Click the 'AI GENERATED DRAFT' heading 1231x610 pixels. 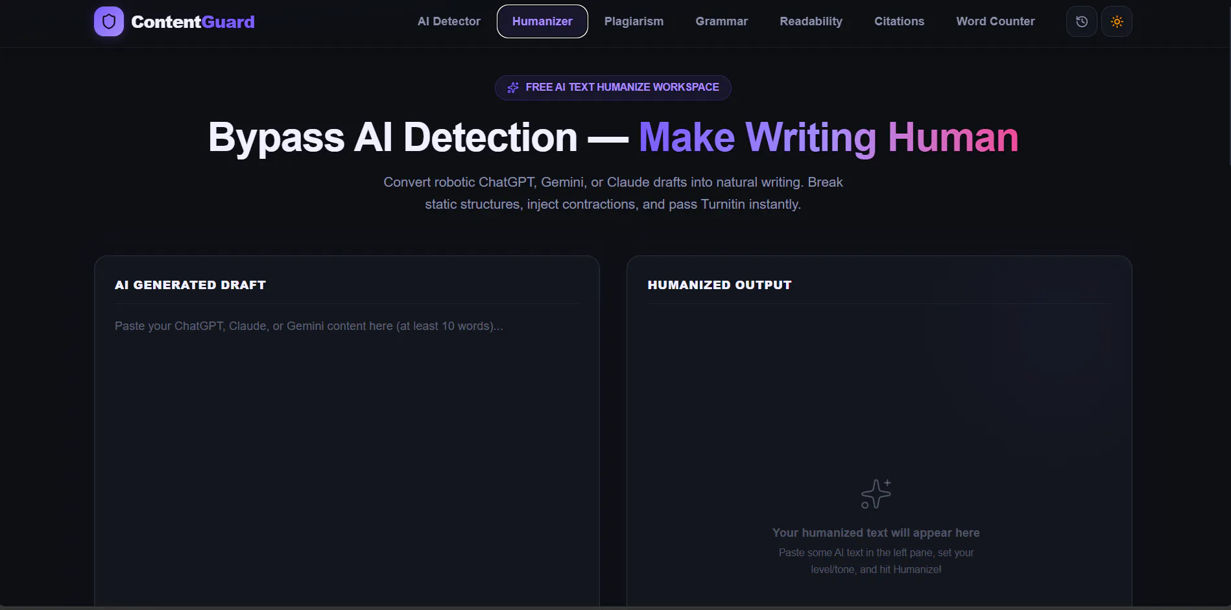coord(190,285)
